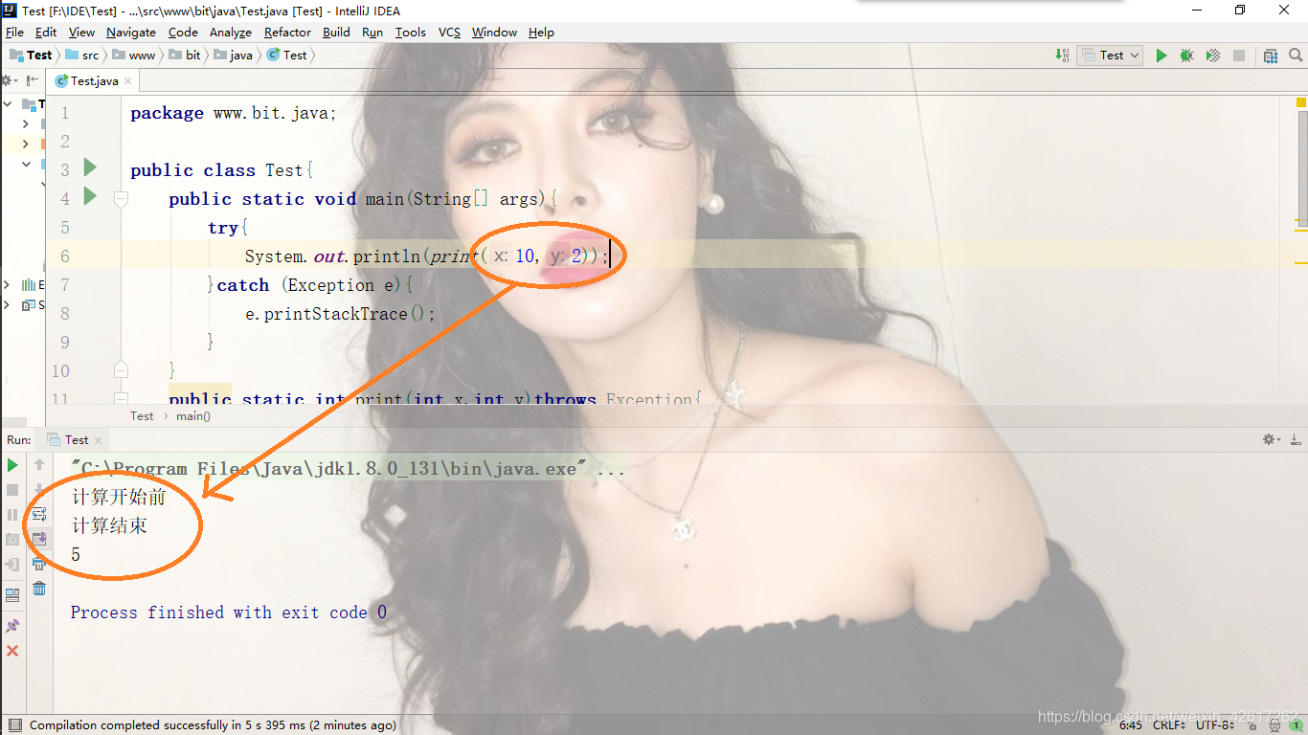Open the Tools menu
The width and height of the screenshot is (1308, 735).
point(410,33)
